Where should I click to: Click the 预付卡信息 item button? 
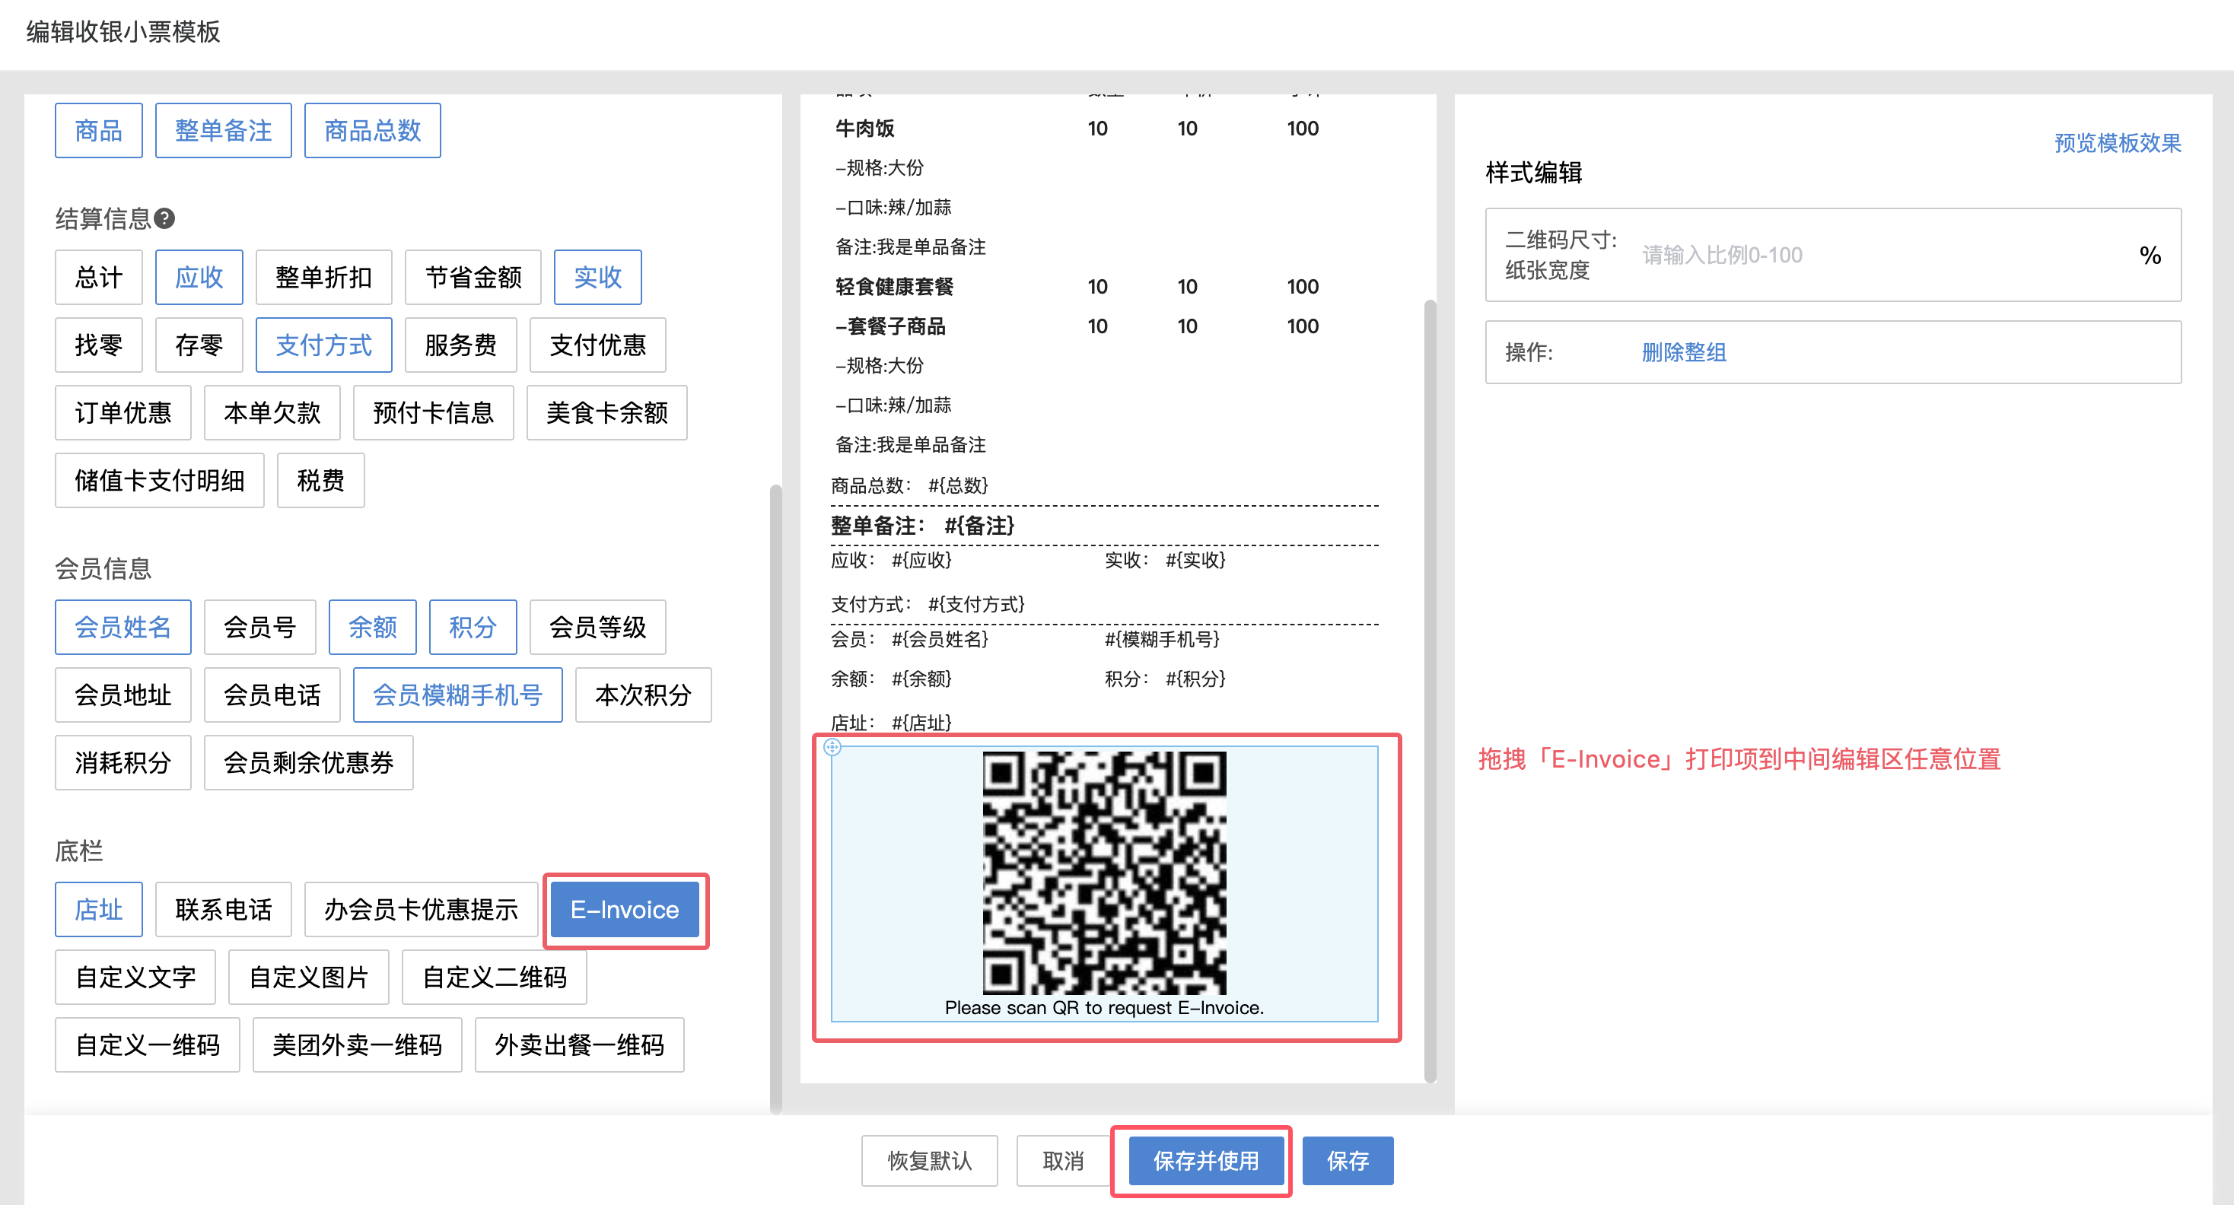click(x=434, y=412)
